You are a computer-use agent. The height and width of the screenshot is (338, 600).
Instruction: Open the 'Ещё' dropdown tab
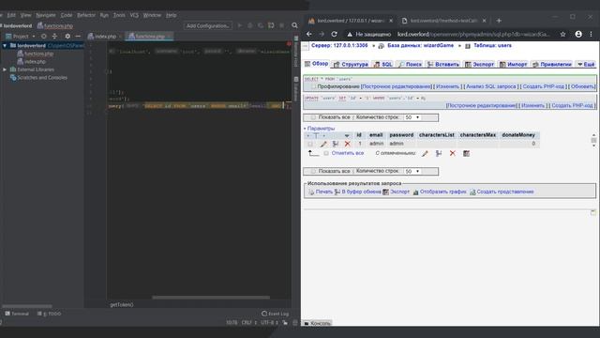point(586,65)
